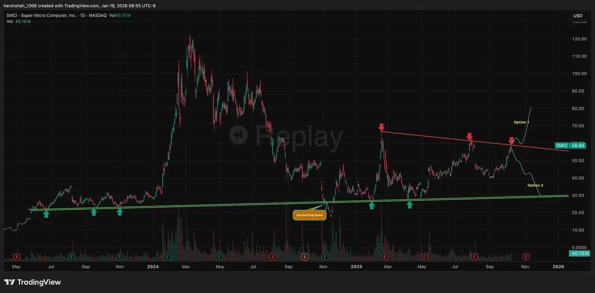Screen dimensions: 595x293
Task: Click the green earnings marker above Nov 2023
Action: pos(120,257)
